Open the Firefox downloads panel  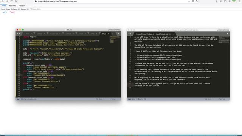(x=217, y=1)
